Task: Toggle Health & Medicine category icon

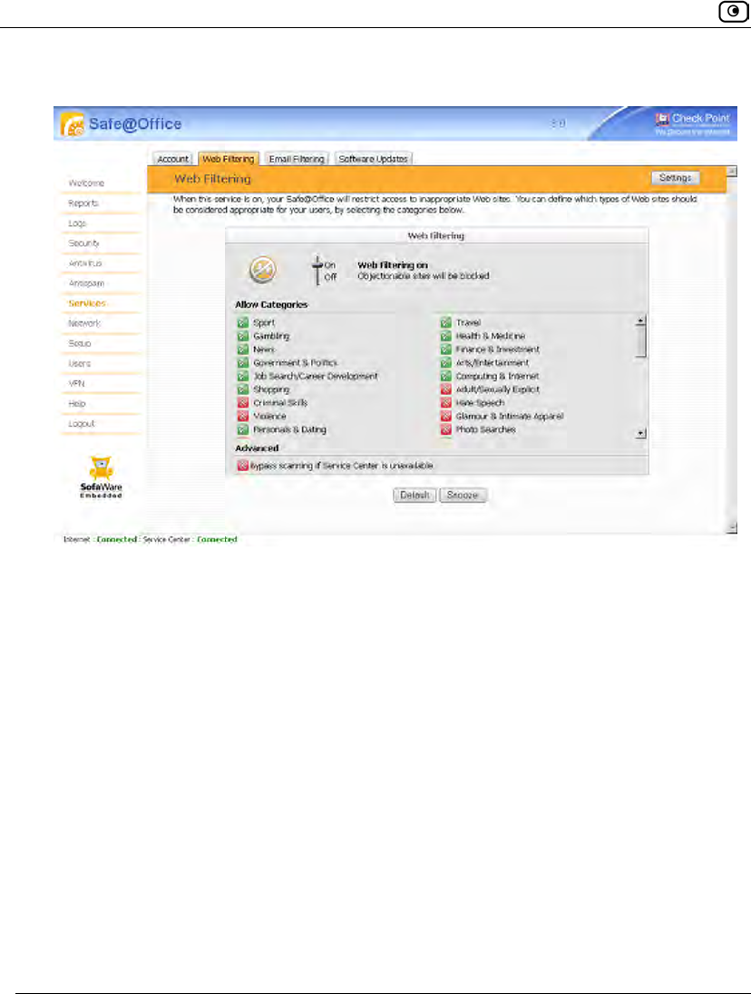Action: (x=445, y=336)
